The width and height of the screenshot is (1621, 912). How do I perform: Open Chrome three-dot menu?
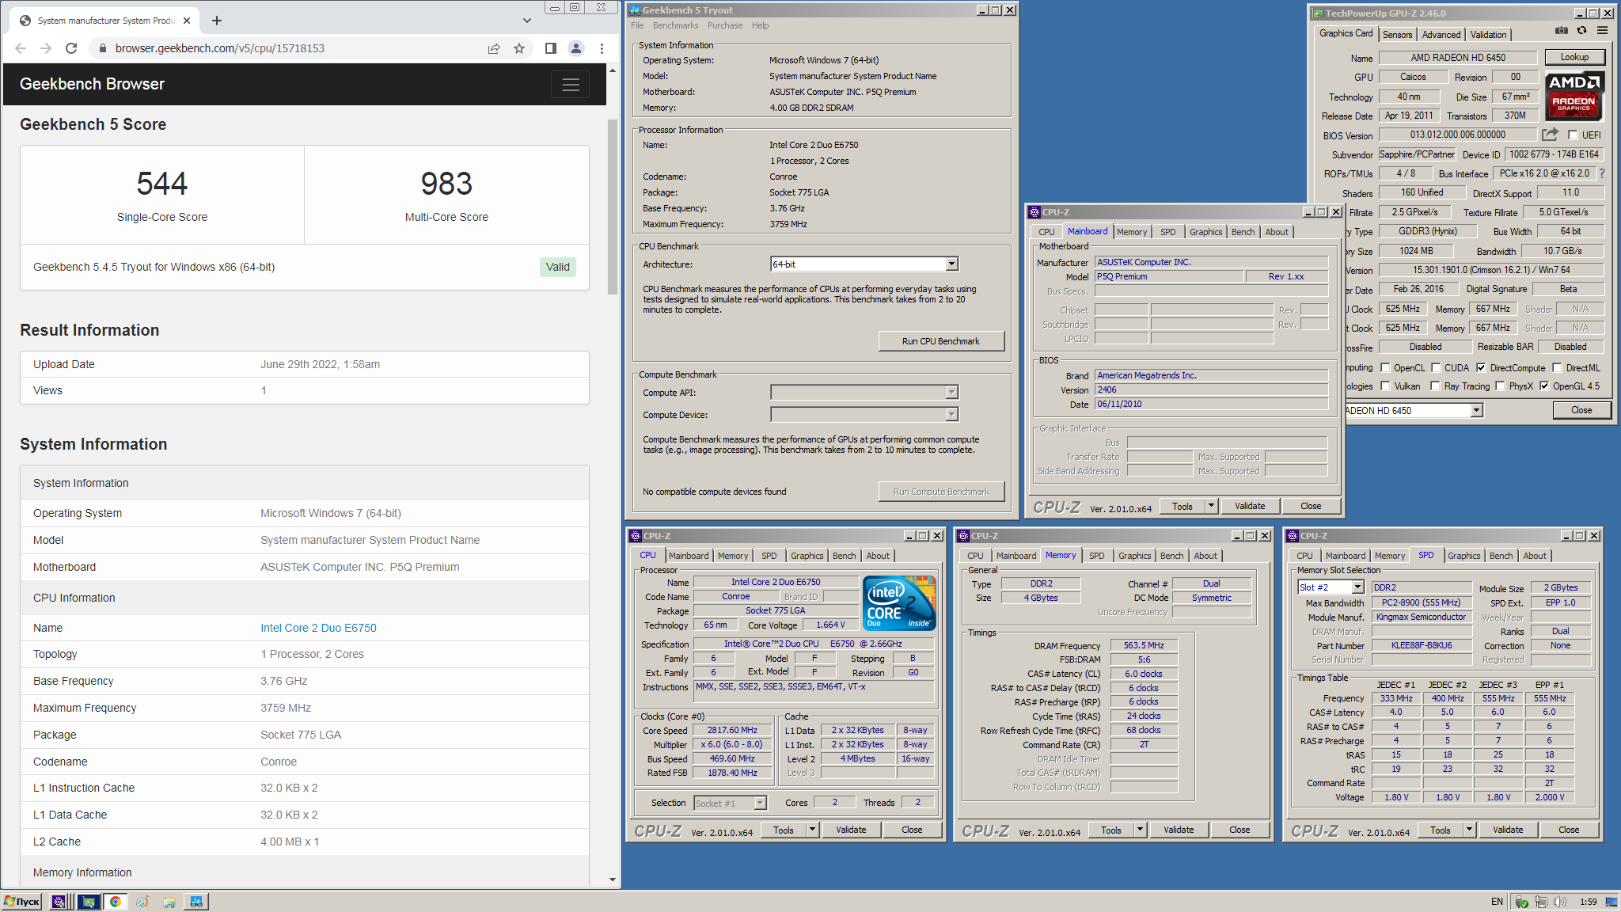tap(602, 48)
